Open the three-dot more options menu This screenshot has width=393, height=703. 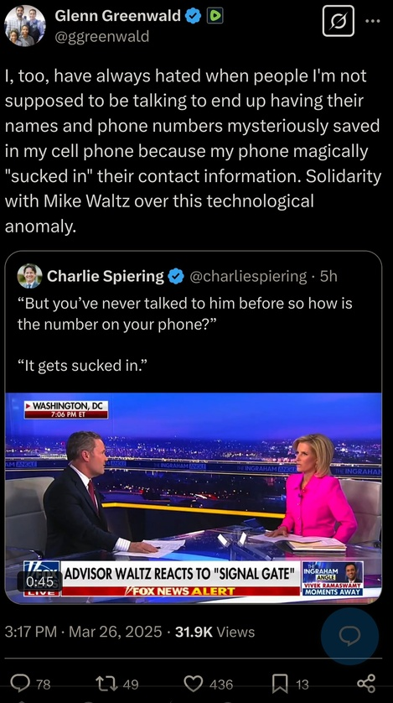coord(372,21)
